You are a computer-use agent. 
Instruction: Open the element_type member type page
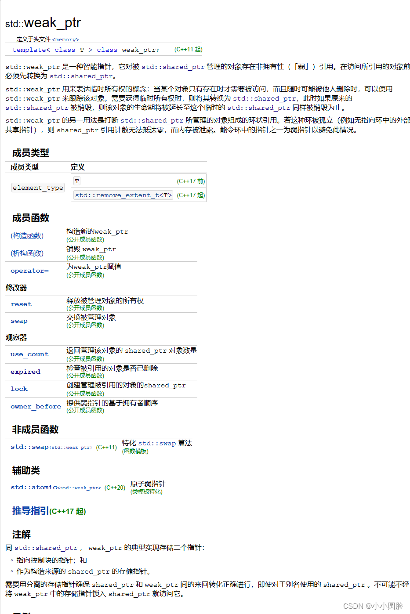click(38, 188)
